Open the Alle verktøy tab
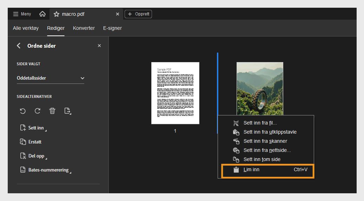 point(26,28)
